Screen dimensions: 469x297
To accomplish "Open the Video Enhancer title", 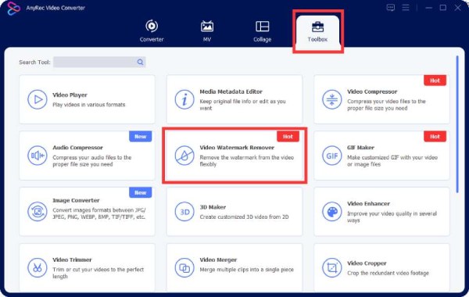I will tap(368, 204).
